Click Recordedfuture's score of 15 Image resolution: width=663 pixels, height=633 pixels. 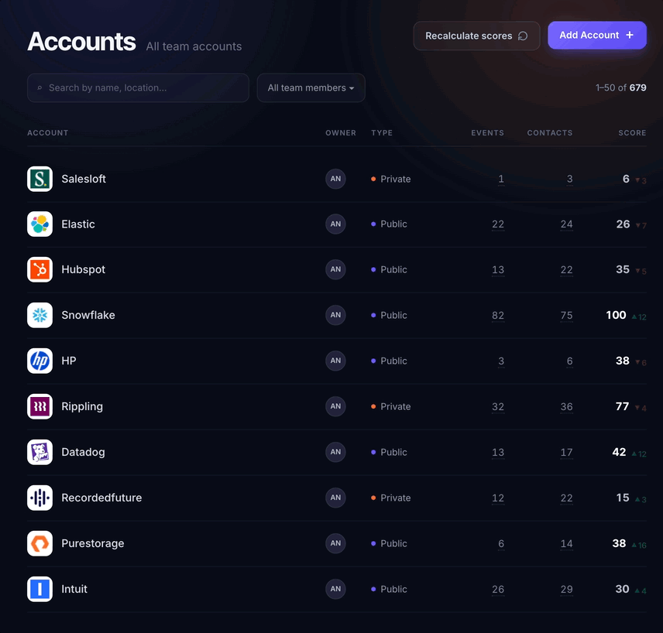point(623,498)
